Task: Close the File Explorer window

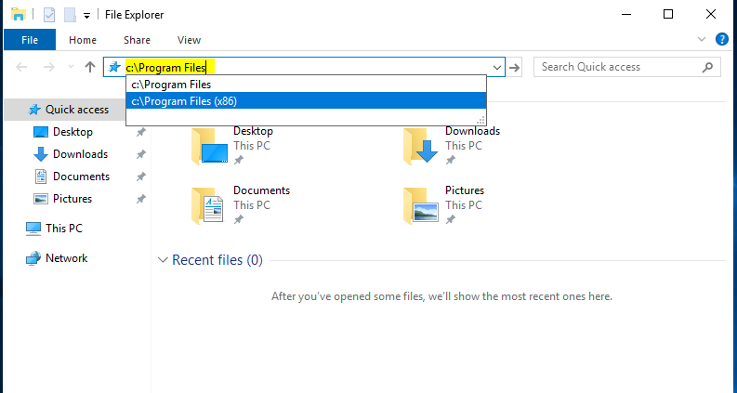Action: coord(711,15)
